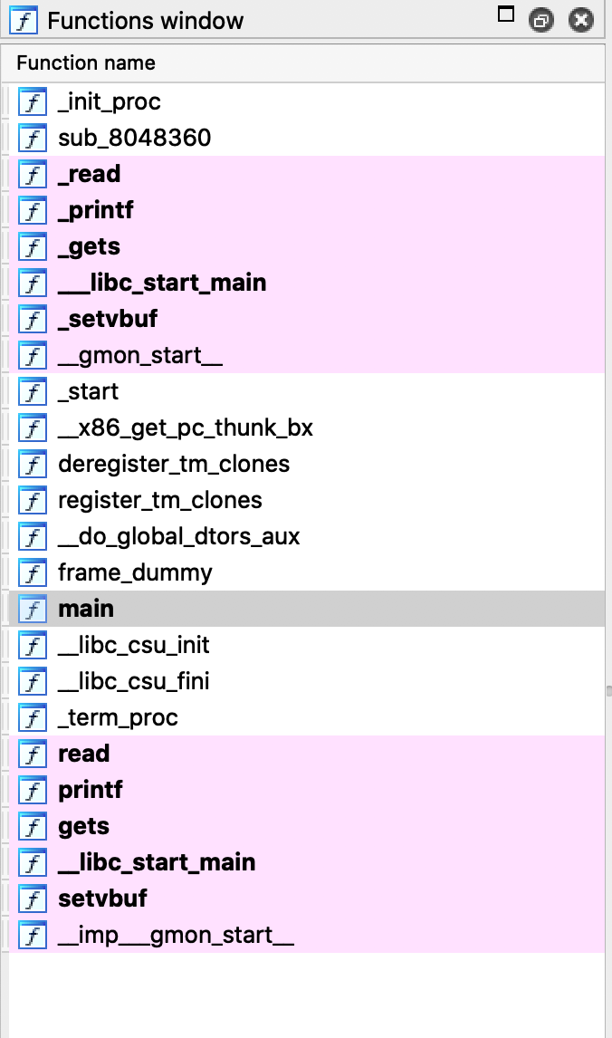
Task: Select the extern setvbuf function
Action: pos(307,899)
